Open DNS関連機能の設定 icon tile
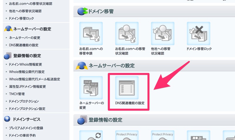The height and width of the screenshot is (140, 235). click(127, 88)
